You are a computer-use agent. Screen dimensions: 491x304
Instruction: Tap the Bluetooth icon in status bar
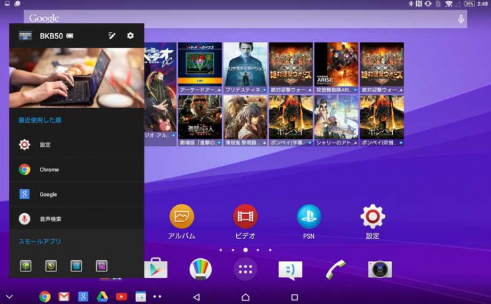click(x=411, y=4)
